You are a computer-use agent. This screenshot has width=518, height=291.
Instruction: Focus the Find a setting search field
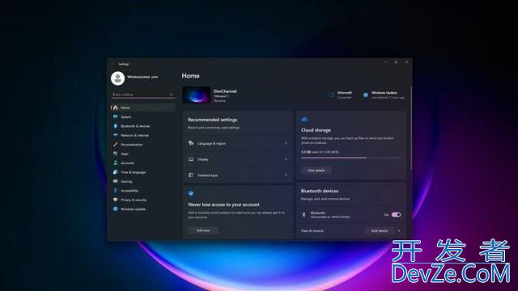[142, 95]
